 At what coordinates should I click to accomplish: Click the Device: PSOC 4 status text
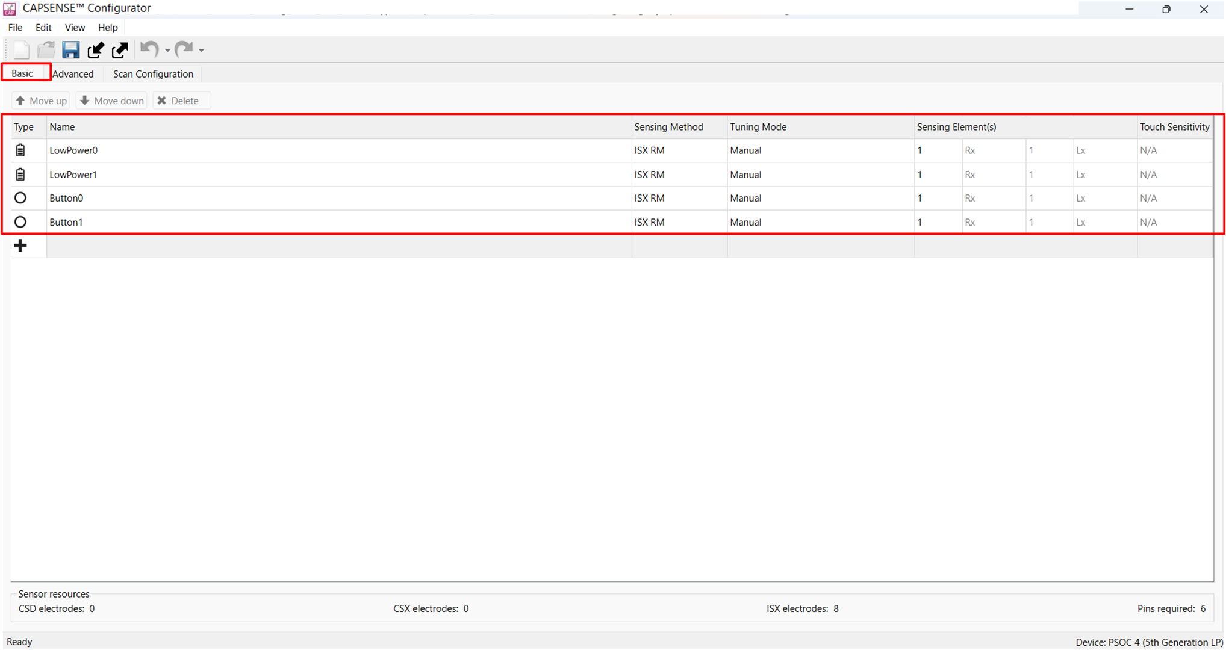(x=1149, y=642)
